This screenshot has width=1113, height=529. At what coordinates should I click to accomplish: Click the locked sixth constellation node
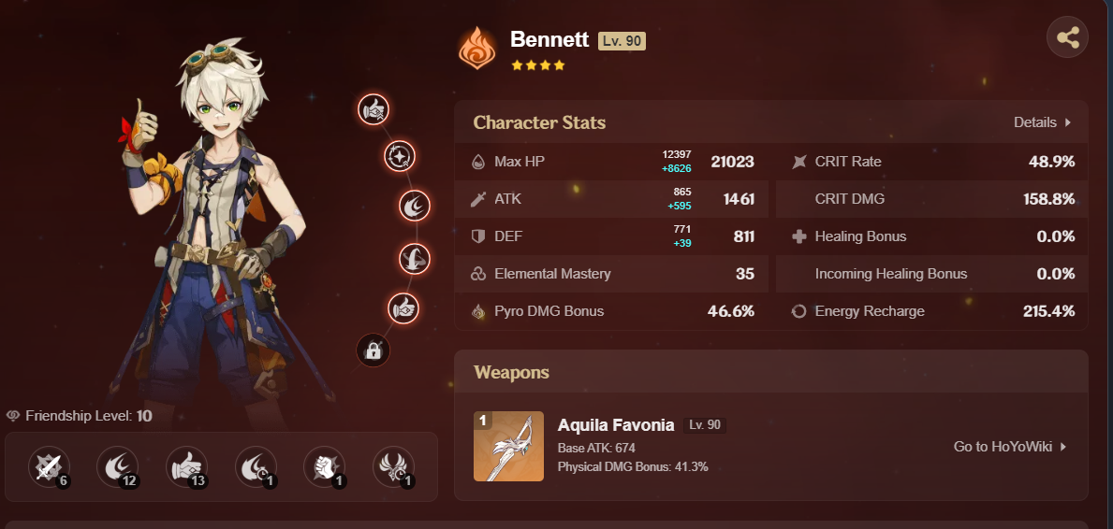click(x=373, y=350)
